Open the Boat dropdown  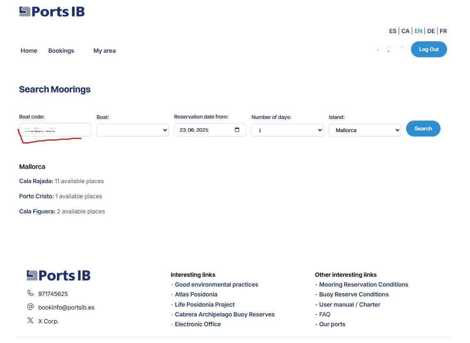click(132, 130)
